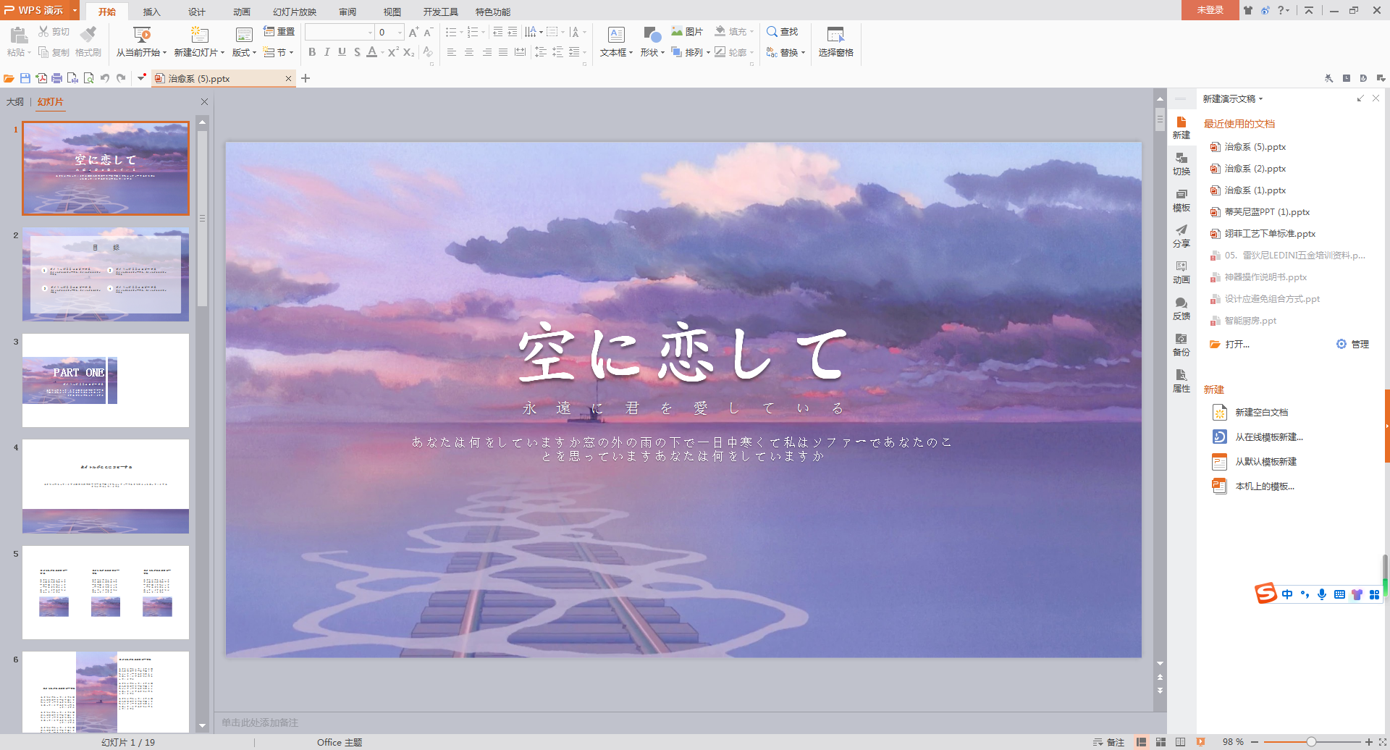Click the Paste (粘贴) clipboard icon
The height and width of the screenshot is (750, 1390).
(x=19, y=35)
